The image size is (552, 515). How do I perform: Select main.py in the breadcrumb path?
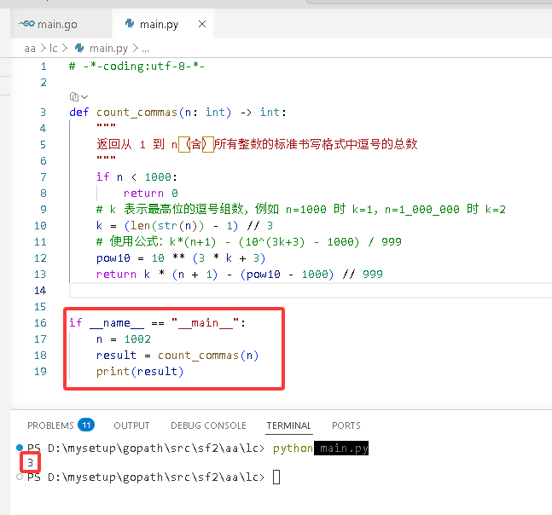[108, 49]
